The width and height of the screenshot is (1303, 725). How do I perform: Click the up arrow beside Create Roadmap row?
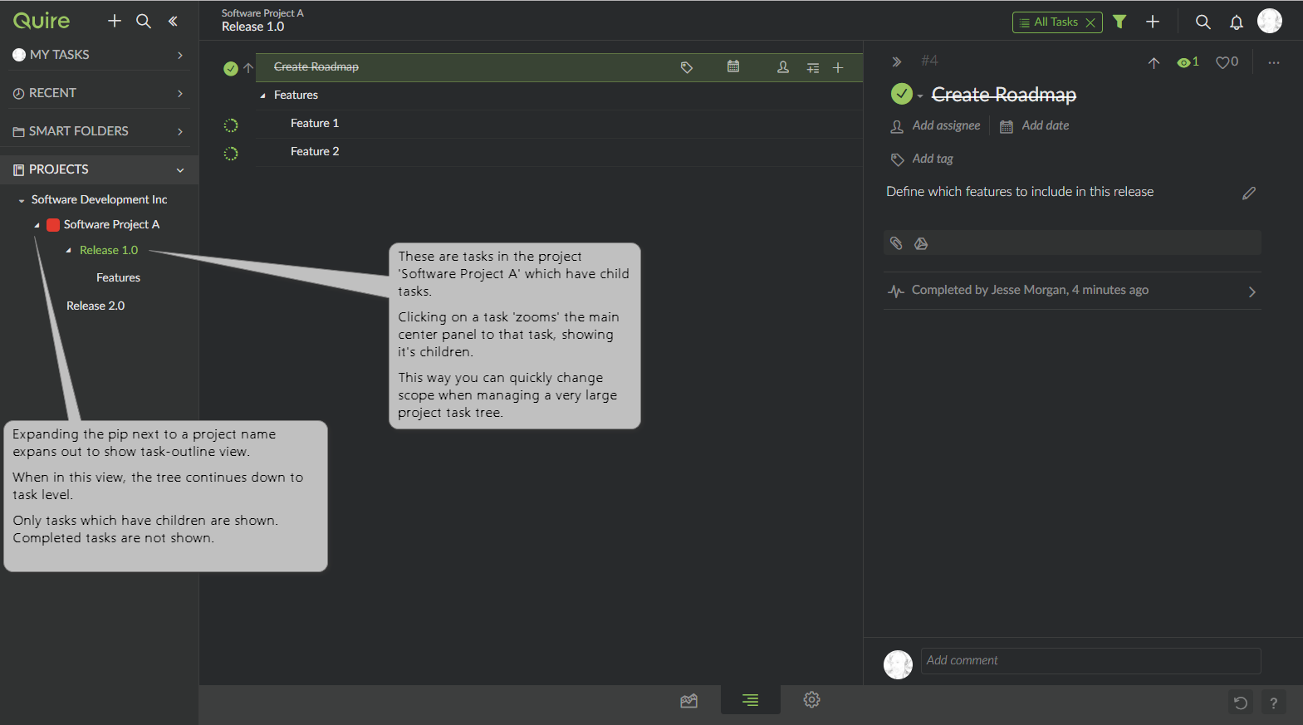click(x=248, y=68)
